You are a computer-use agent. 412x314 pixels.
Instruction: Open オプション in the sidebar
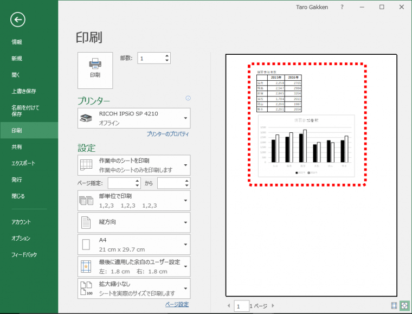click(x=21, y=238)
